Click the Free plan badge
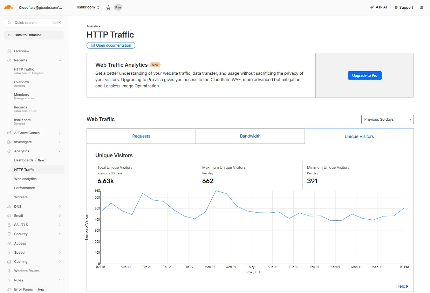The height and width of the screenshot is (293, 430). tap(118, 7)
